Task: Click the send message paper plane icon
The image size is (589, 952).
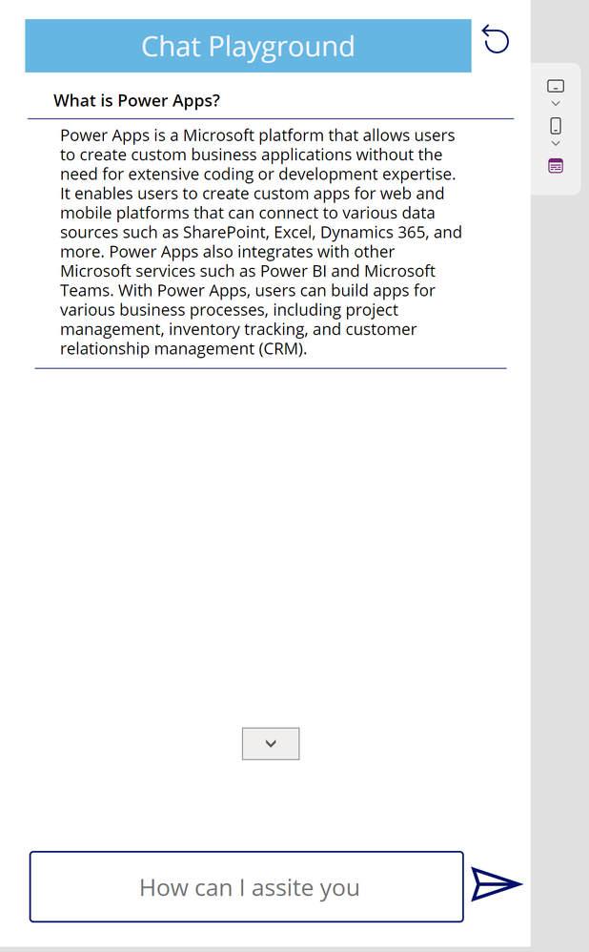Action: click(x=497, y=883)
